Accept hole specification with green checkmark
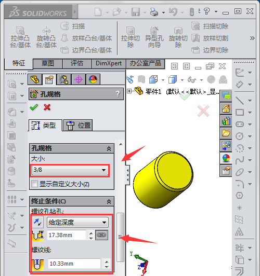Screen dimensions: 260x276 (34, 107)
